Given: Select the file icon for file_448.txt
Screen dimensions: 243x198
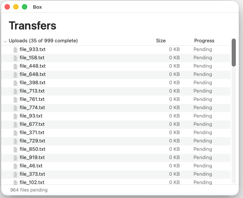Looking at the screenshot, I should pos(15,66).
